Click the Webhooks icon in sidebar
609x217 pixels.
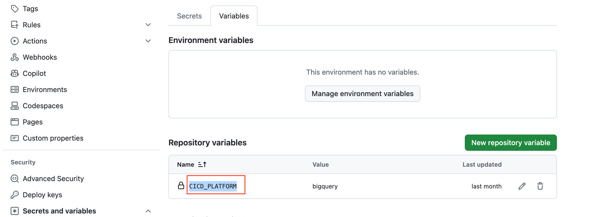coord(15,57)
